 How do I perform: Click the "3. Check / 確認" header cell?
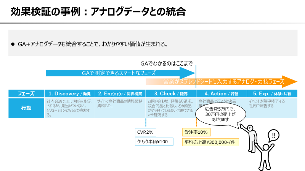click(170, 93)
